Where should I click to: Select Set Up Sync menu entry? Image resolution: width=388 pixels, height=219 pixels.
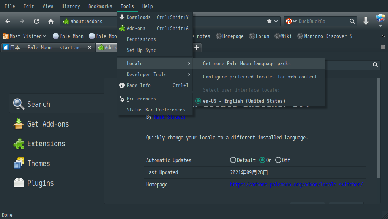pyautogui.click(x=155, y=50)
